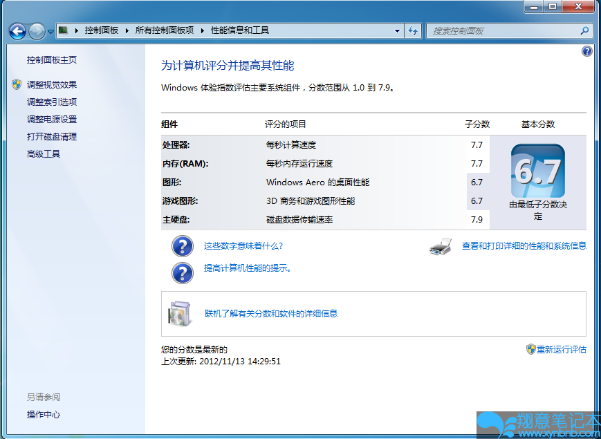Open the 这些数字意味着什么? link
The height and width of the screenshot is (439, 601).
[x=243, y=246]
